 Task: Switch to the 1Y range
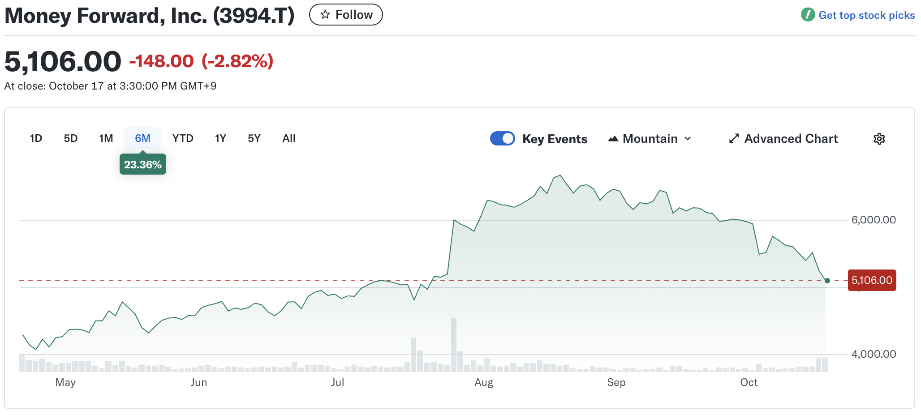tap(220, 138)
